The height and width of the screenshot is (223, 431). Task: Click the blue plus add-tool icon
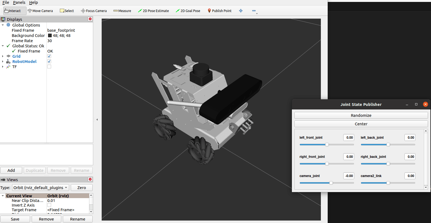pyautogui.click(x=241, y=11)
